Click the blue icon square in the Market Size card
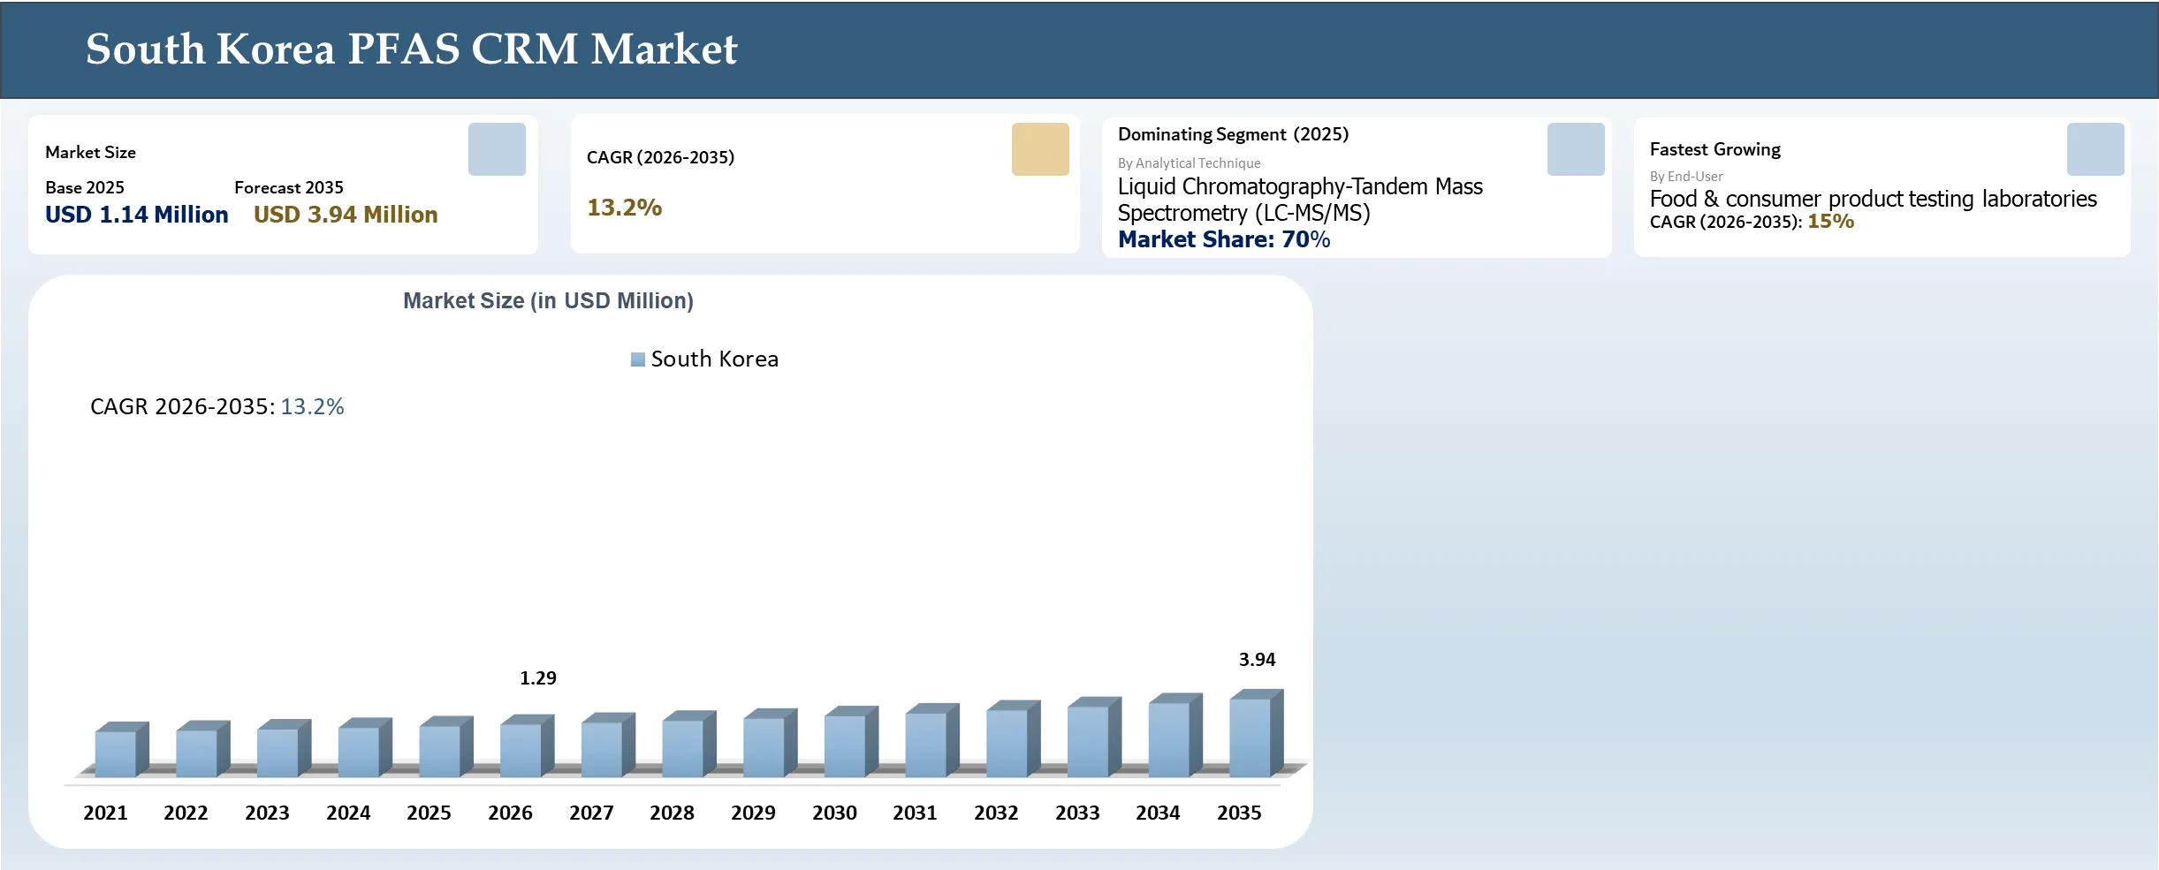 (497, 149)
